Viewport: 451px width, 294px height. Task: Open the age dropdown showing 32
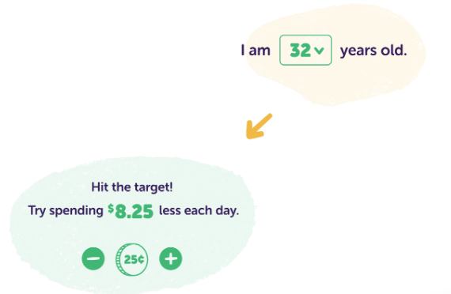click(x=305, y=50)
